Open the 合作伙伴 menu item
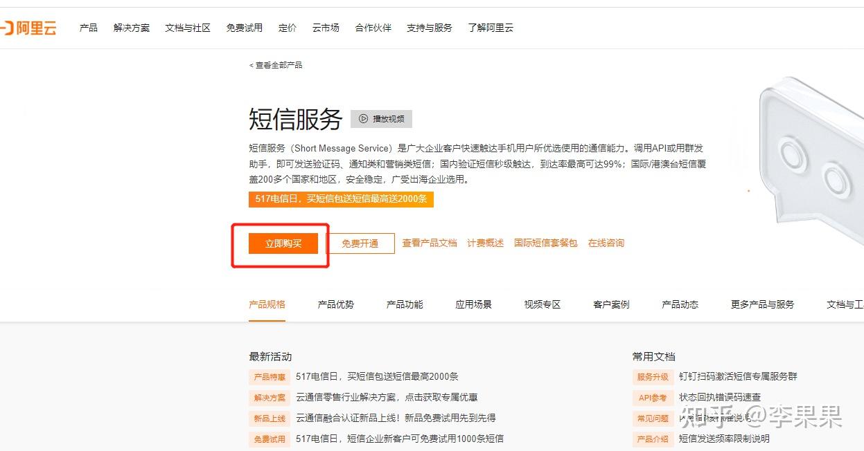Screen dimensions: 864x451 coord(373,28)
